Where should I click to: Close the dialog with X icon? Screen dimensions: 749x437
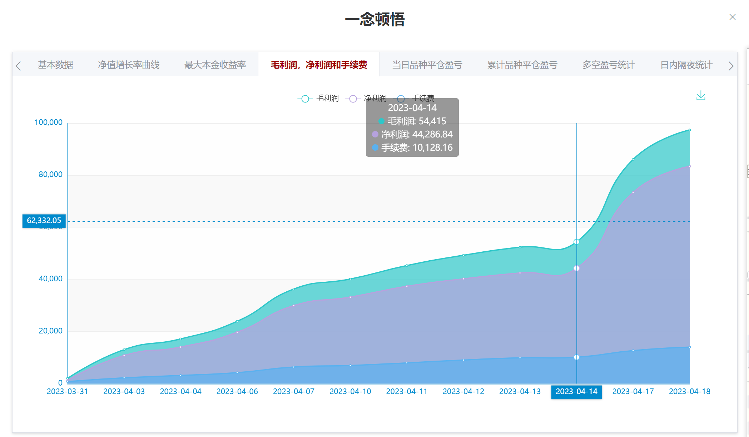pyautogui.click(x=732, y=17)
